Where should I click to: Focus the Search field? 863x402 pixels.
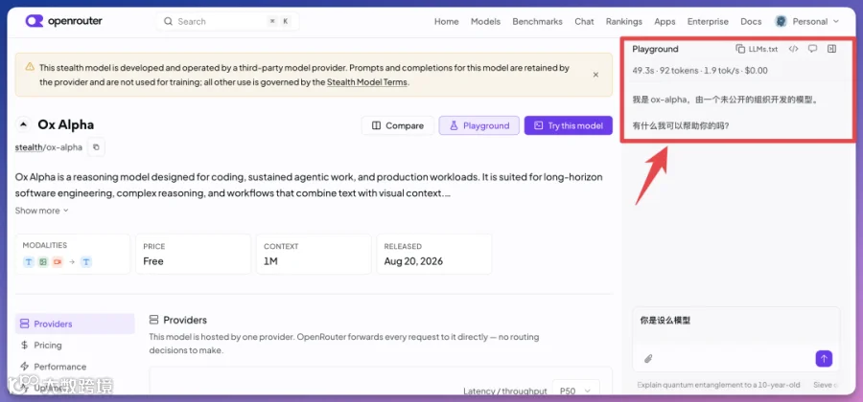[x=228, y=21]
